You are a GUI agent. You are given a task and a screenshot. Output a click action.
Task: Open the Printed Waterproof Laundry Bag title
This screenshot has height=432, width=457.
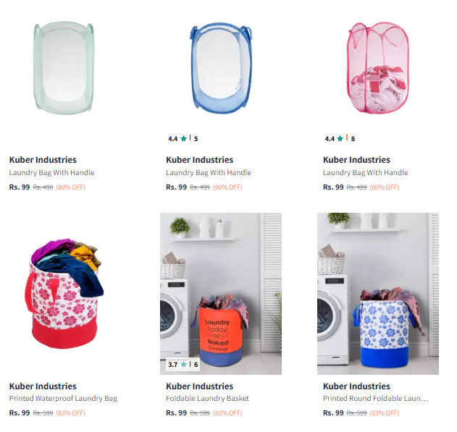63,398
